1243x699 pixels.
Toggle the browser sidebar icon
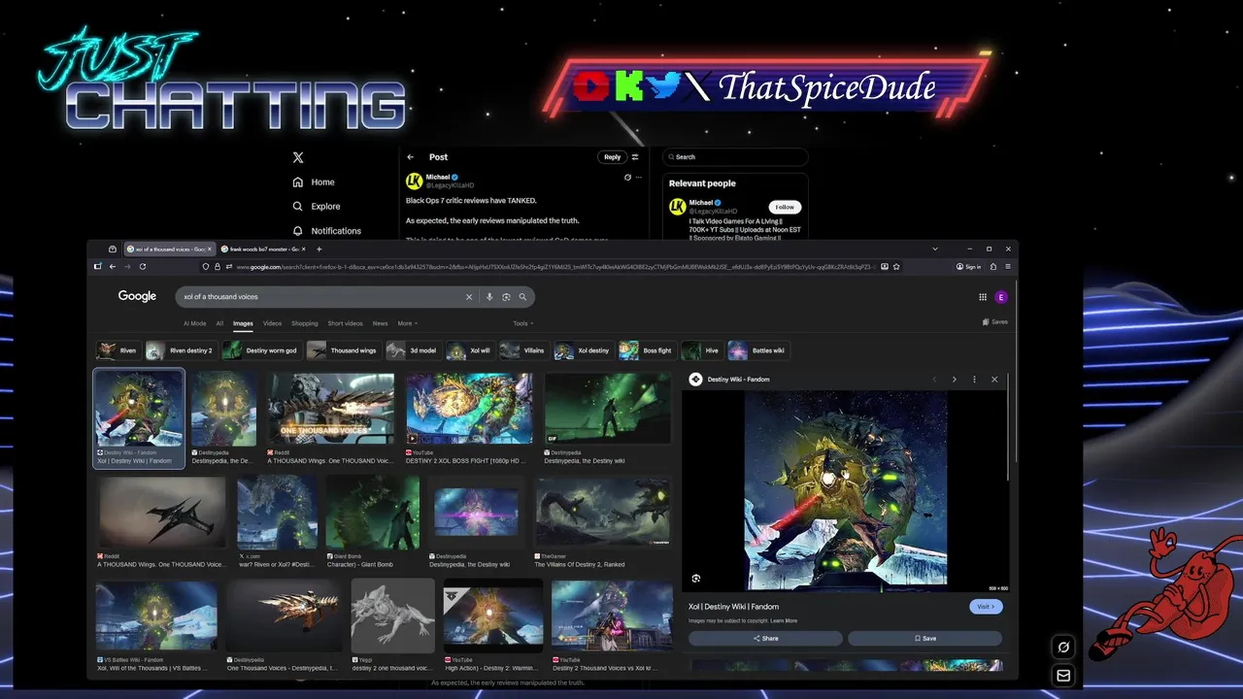click(x=97, y=266)
